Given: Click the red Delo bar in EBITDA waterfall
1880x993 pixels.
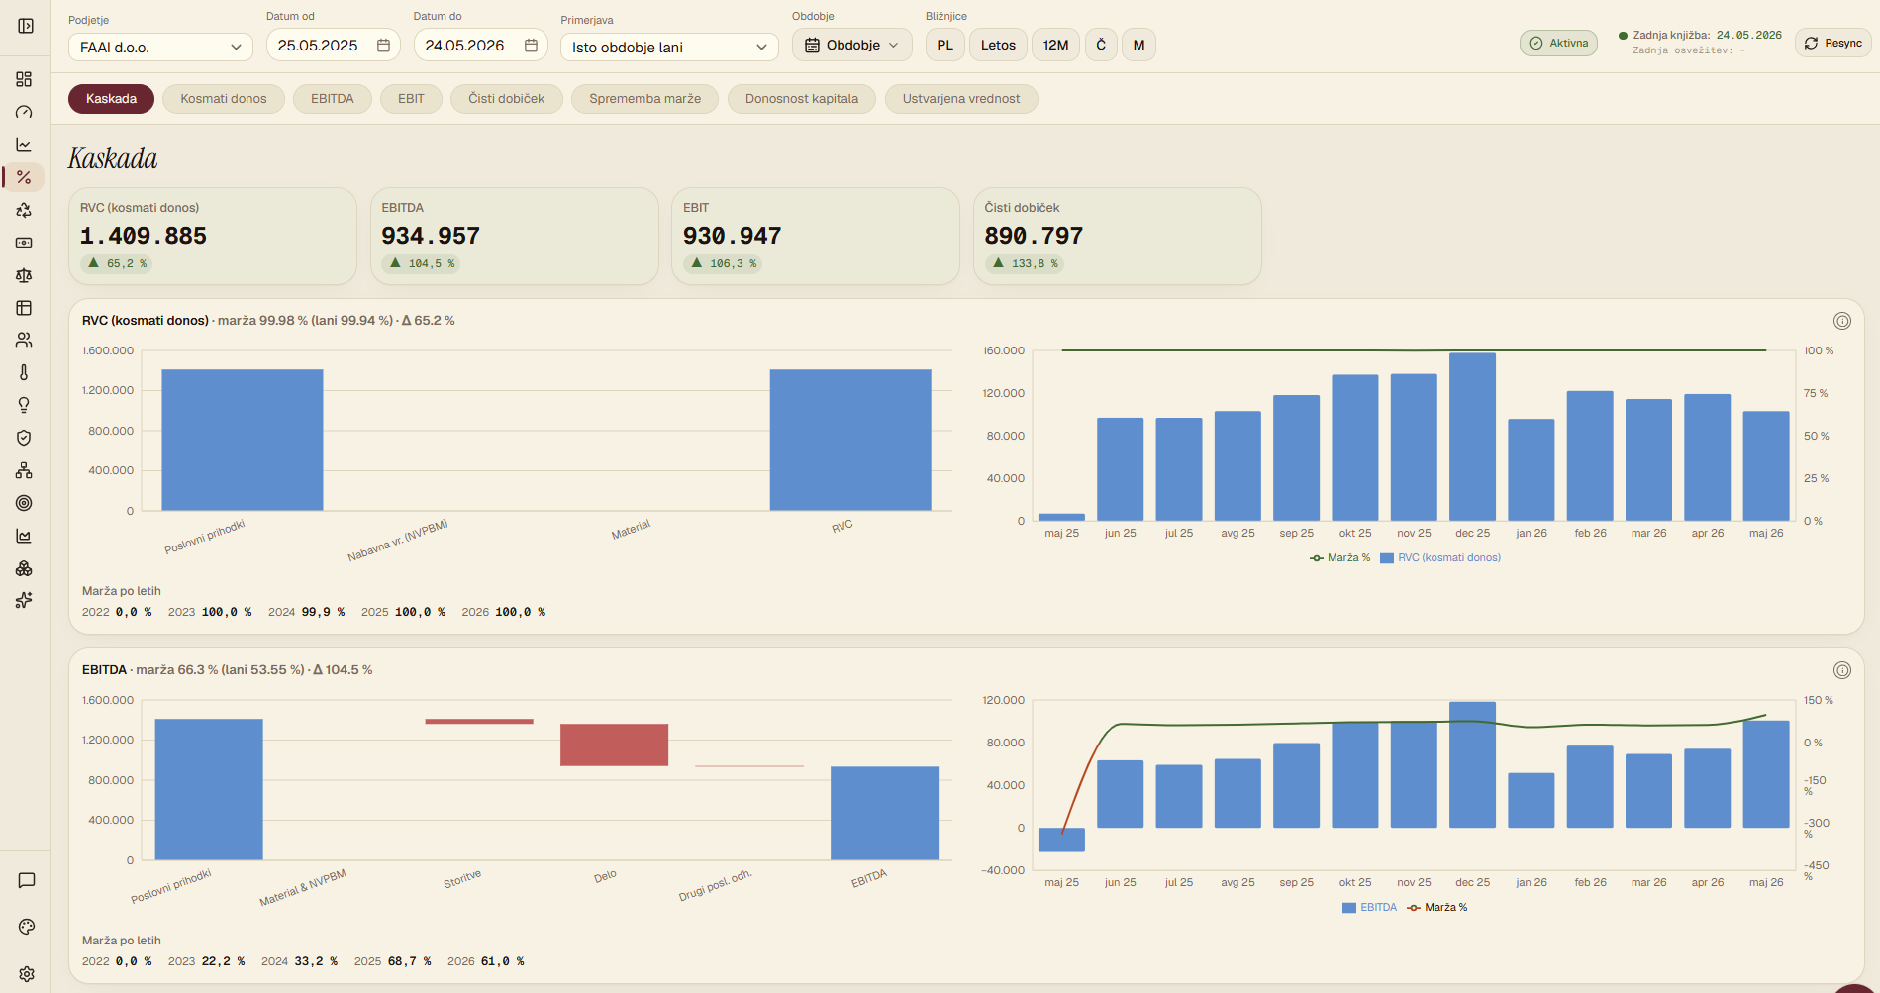Looking at the screenshot, I should (614, 745).
